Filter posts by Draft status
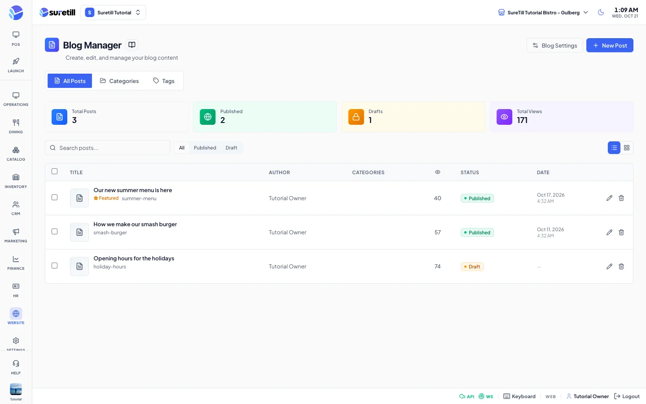This screenshot has width=646, height=404. pyautogui.click(x=231, y=148)
